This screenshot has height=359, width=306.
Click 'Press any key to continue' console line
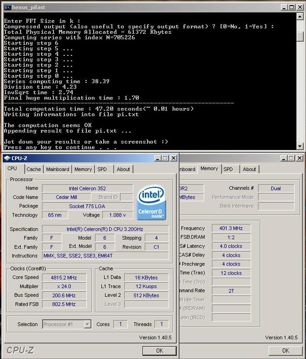(x=60, y=147)
